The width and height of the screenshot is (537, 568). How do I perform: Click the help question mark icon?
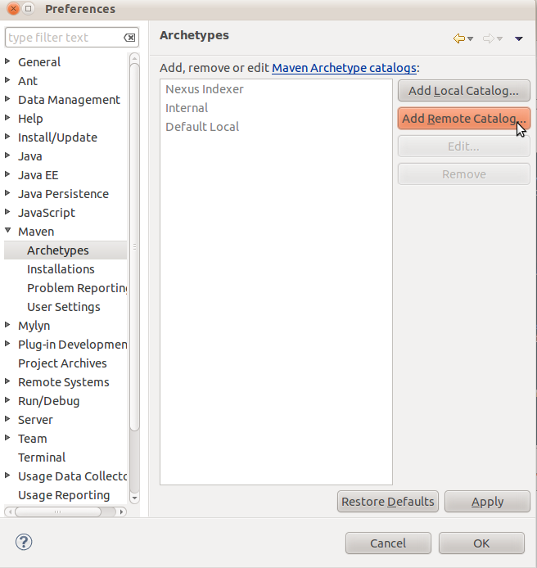[x=24, y=543]
